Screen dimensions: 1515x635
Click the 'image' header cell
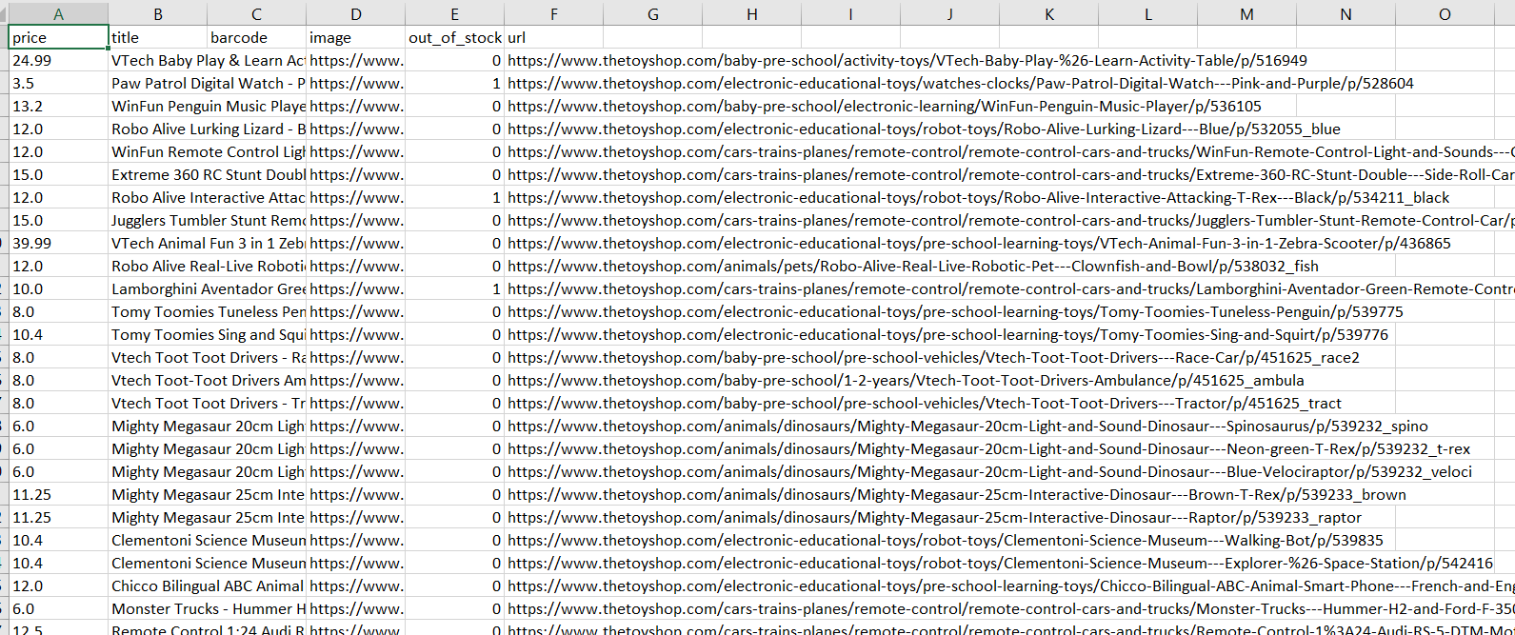(x=356, y=37)
